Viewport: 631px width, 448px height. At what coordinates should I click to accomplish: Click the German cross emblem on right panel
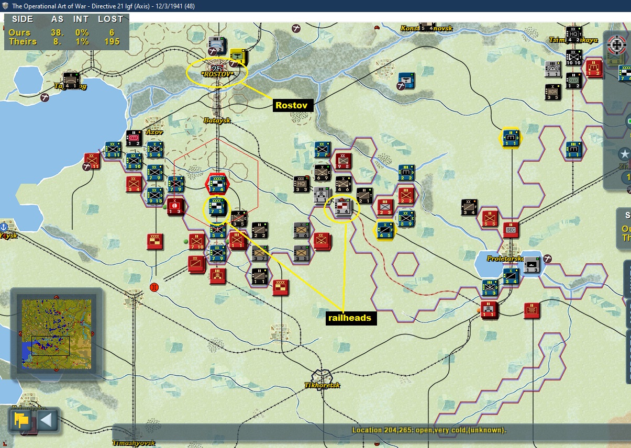(617, 46)
